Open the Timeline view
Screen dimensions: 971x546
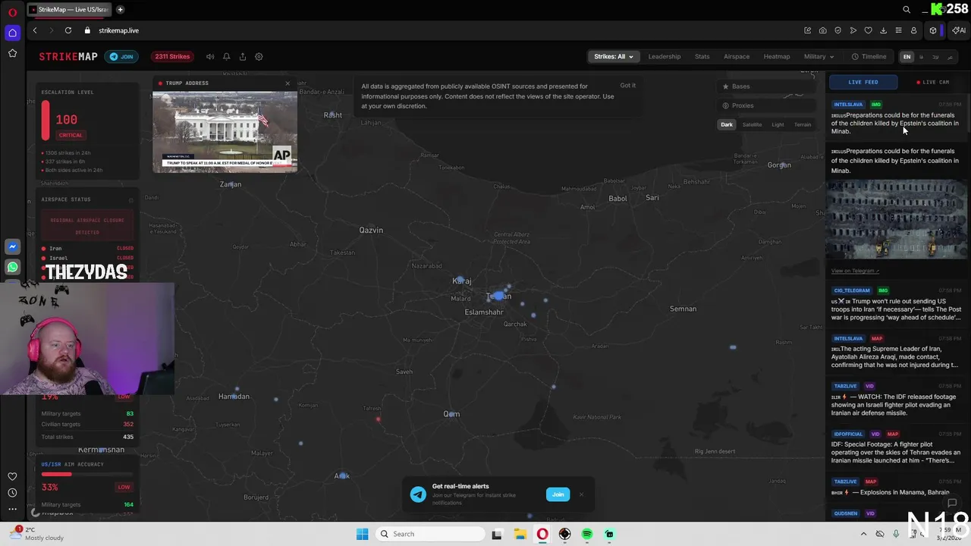(869, 57)
